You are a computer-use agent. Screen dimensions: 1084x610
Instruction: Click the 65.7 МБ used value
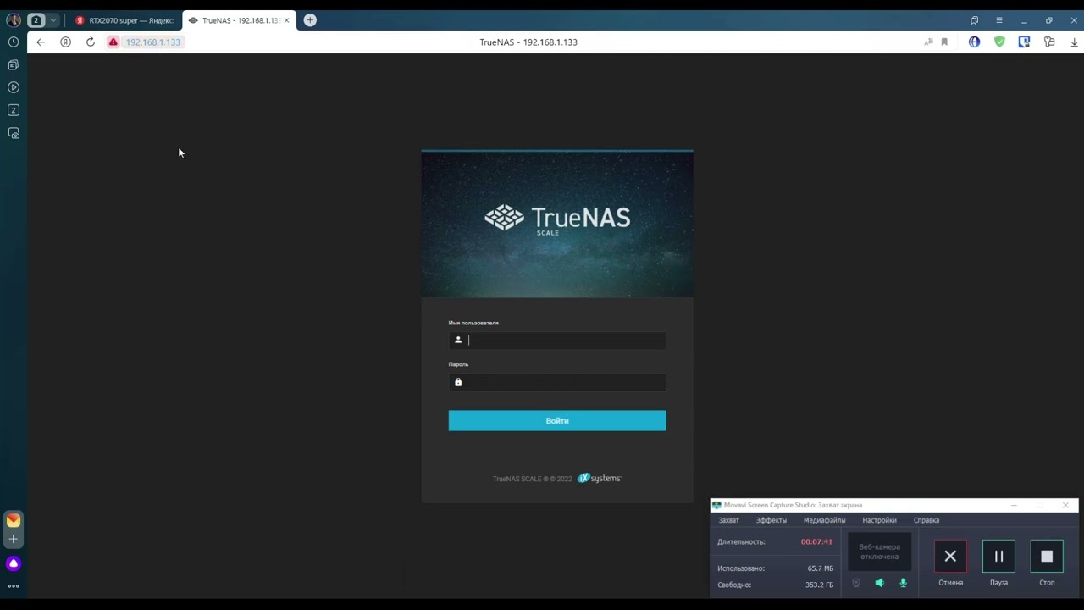point(820,568)
